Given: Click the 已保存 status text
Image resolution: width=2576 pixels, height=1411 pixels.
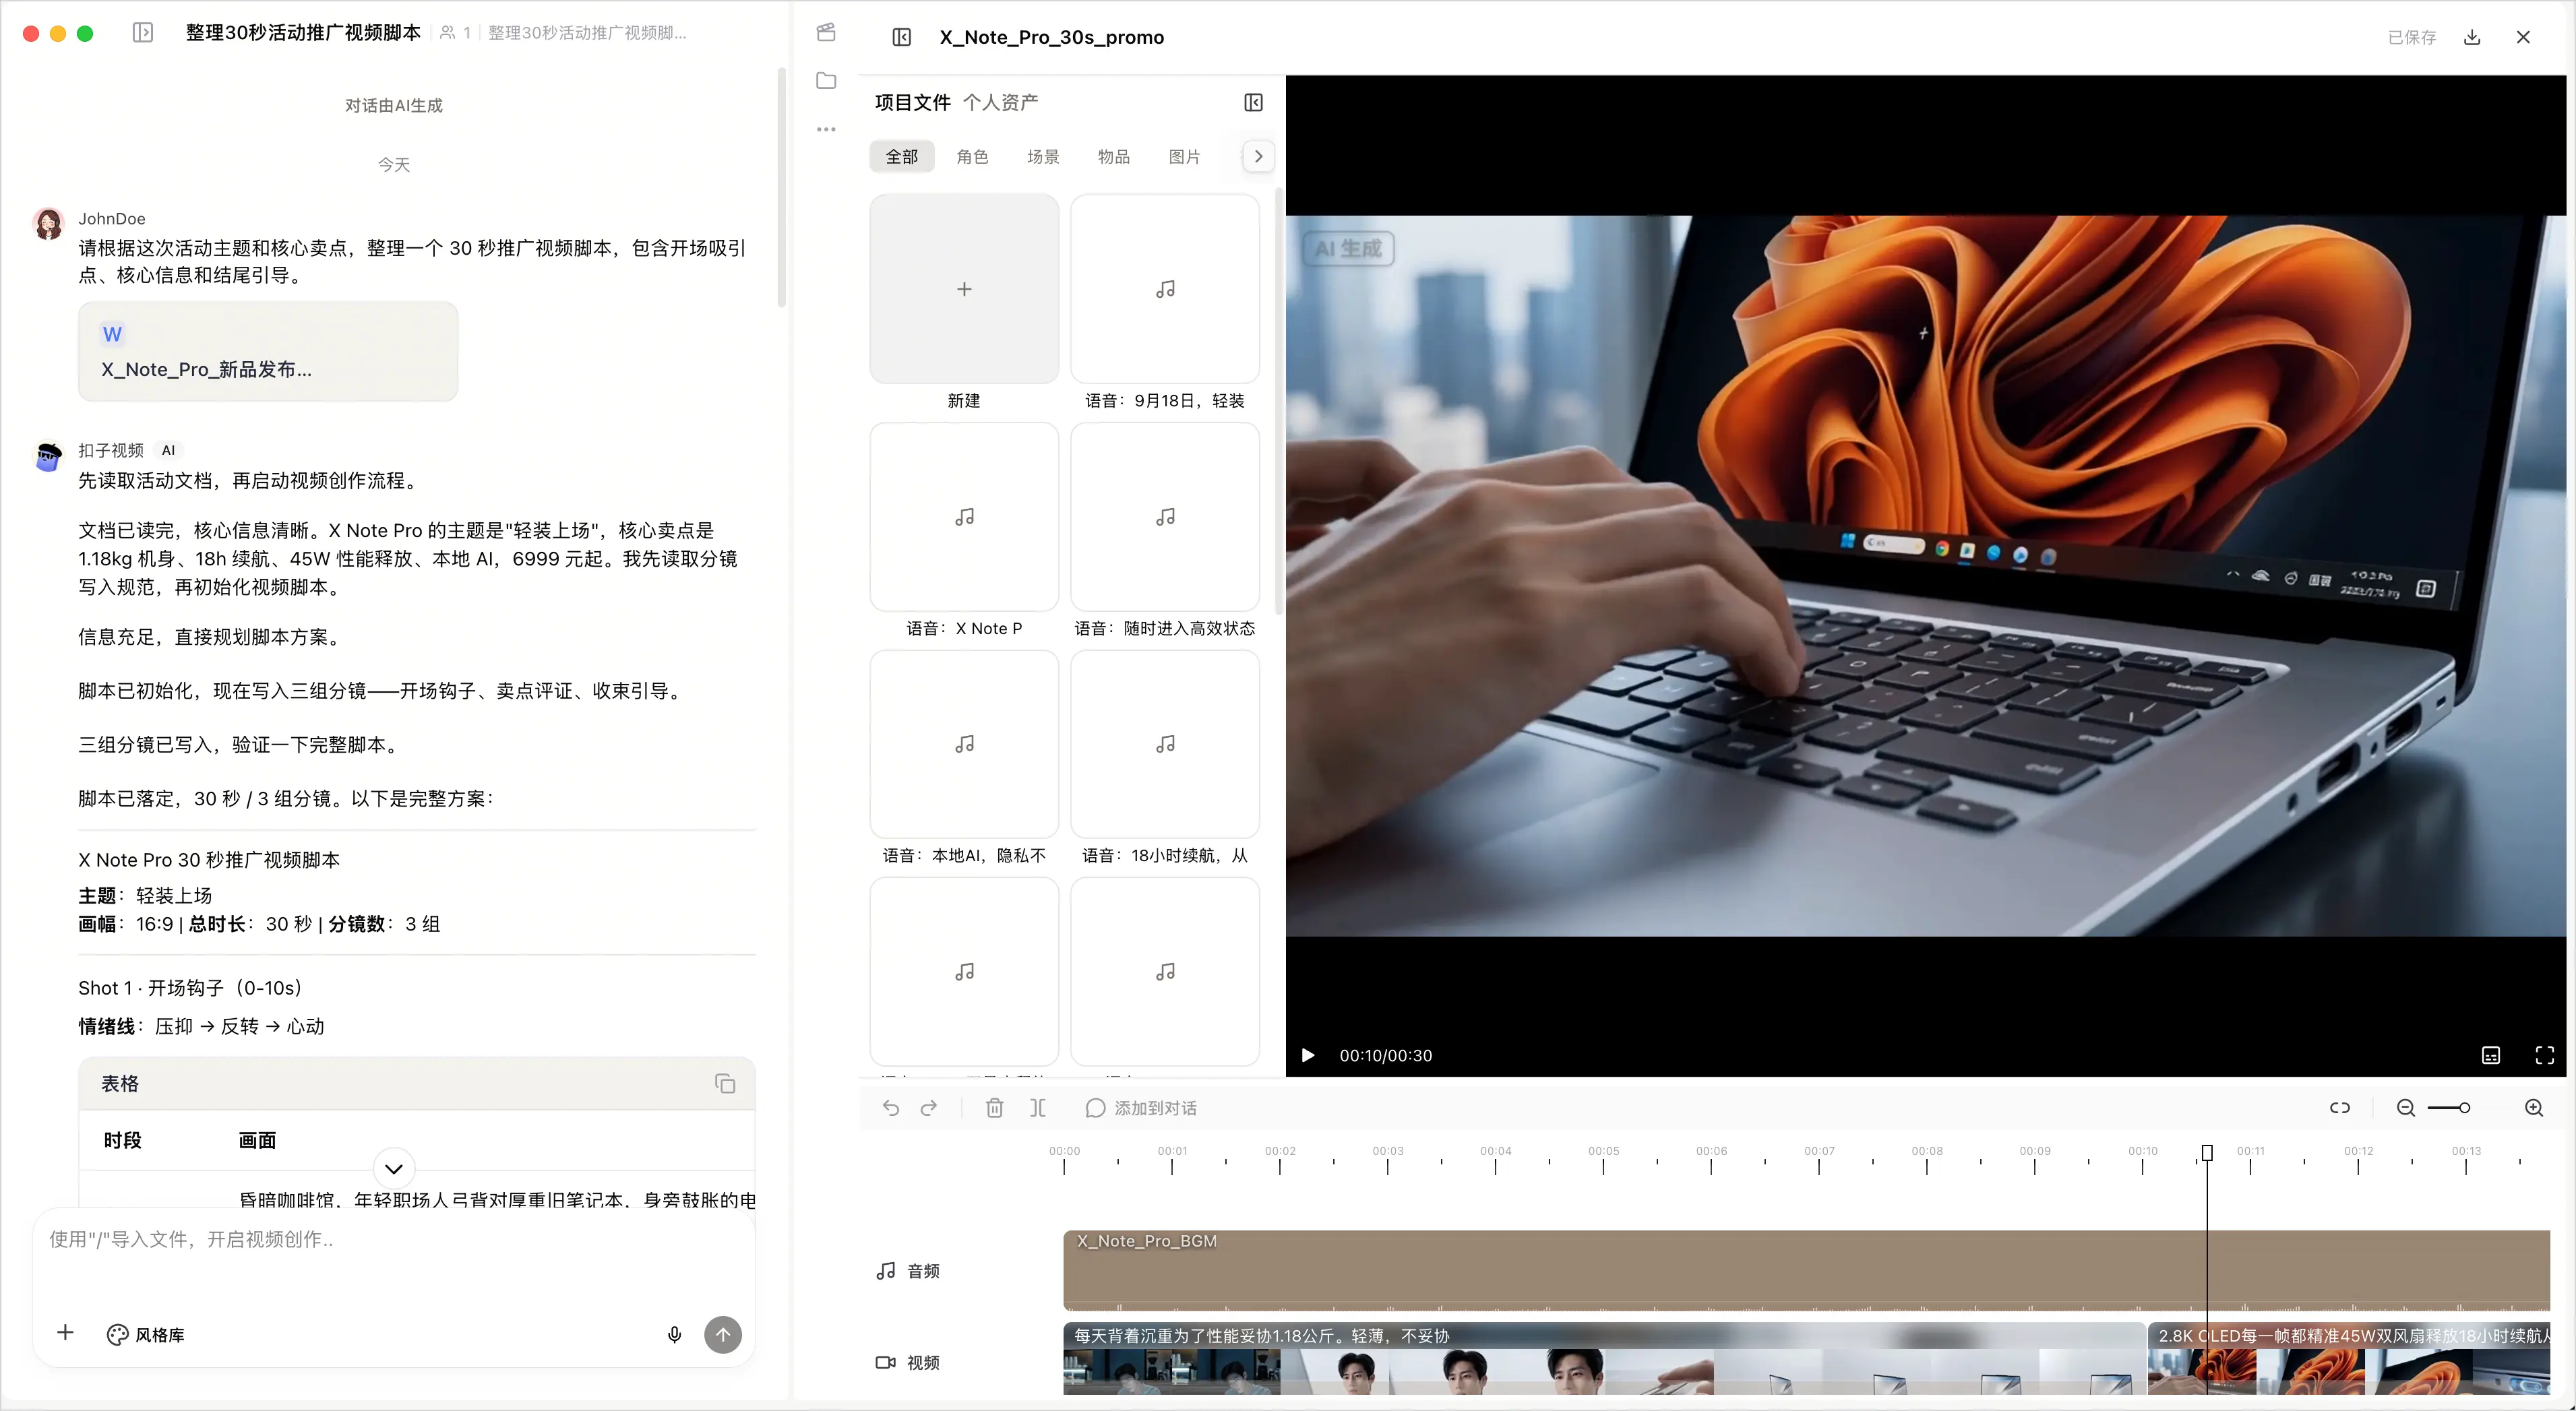Looking at the screenshot, I should click(2412, 37).
